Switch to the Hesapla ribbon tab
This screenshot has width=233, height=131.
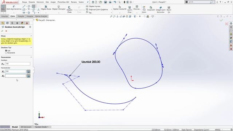point(30,16)
